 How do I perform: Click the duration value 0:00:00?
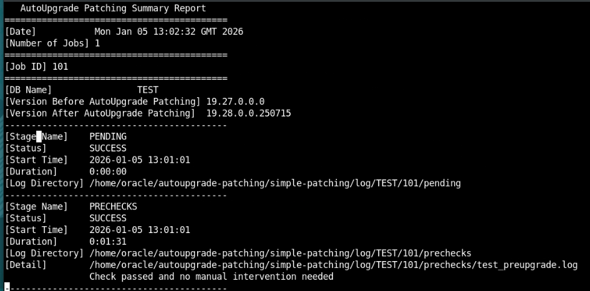pyautogui.click(x=108, y=171)
